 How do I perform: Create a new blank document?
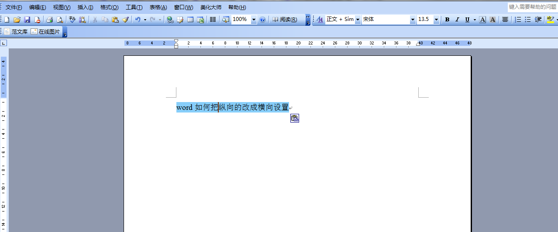coord(7,20)
